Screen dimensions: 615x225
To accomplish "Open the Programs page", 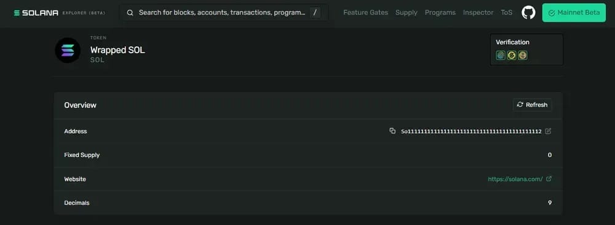I will [440, 12].
